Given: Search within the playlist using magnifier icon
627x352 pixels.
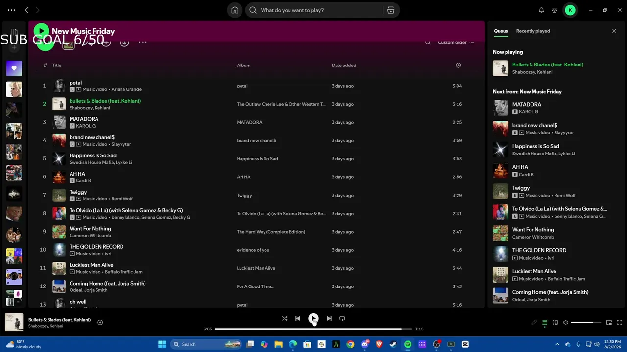Looking at the screenshot, I should click(428, 43).
